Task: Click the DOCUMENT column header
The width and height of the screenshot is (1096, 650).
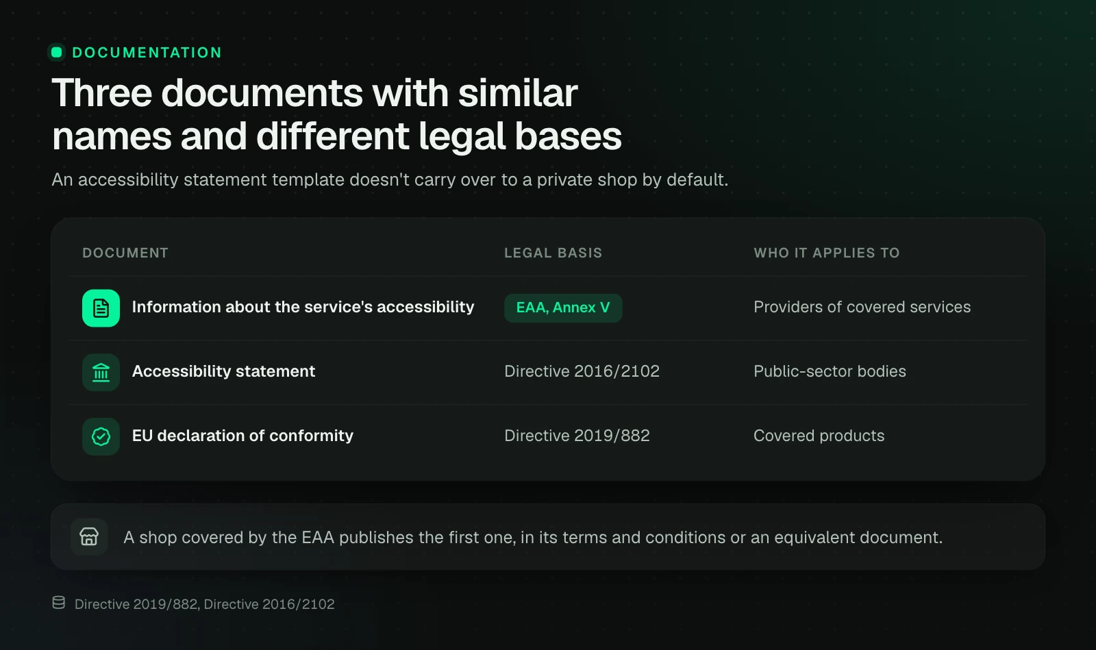Action: (125, 253)
